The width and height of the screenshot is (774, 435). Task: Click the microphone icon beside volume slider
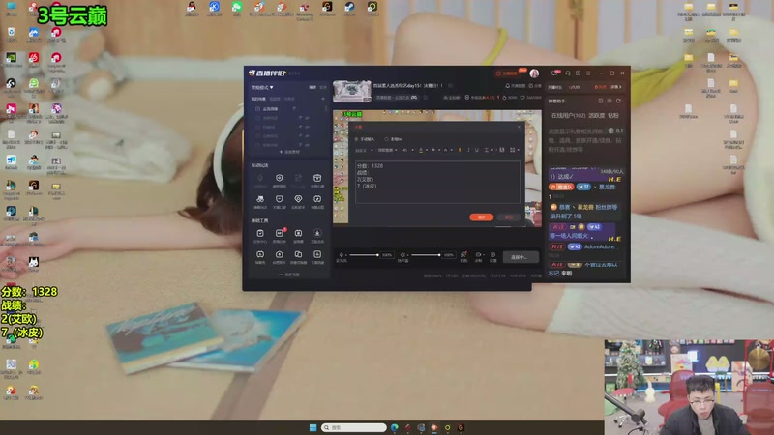(342, 255)
